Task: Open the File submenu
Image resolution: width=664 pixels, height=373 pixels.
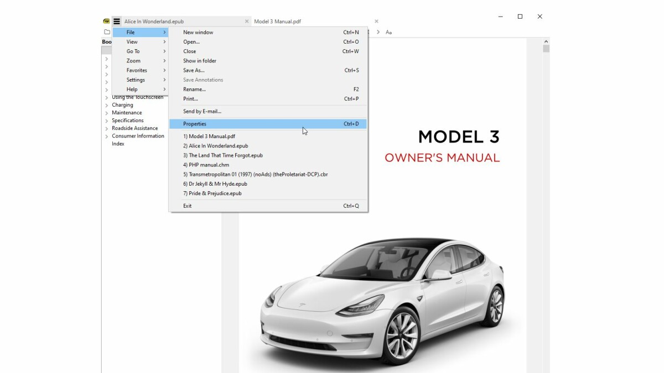Action: click(x=140, y=33)
